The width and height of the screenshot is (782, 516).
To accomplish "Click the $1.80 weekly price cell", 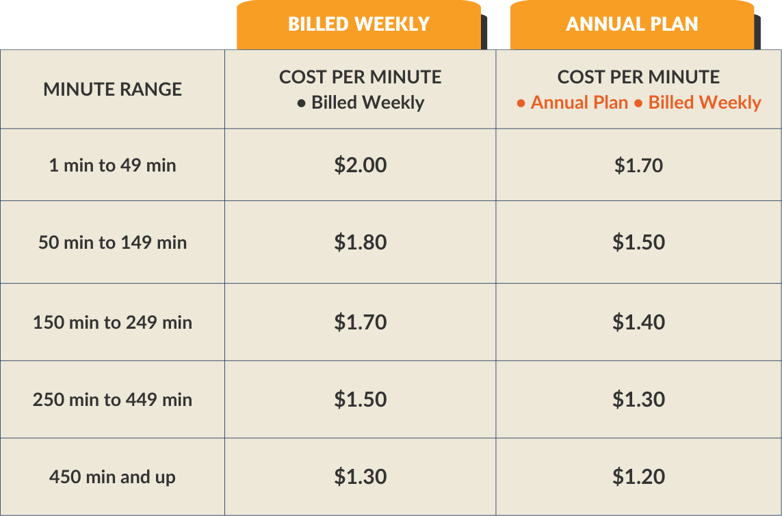I will click(360, 242).
